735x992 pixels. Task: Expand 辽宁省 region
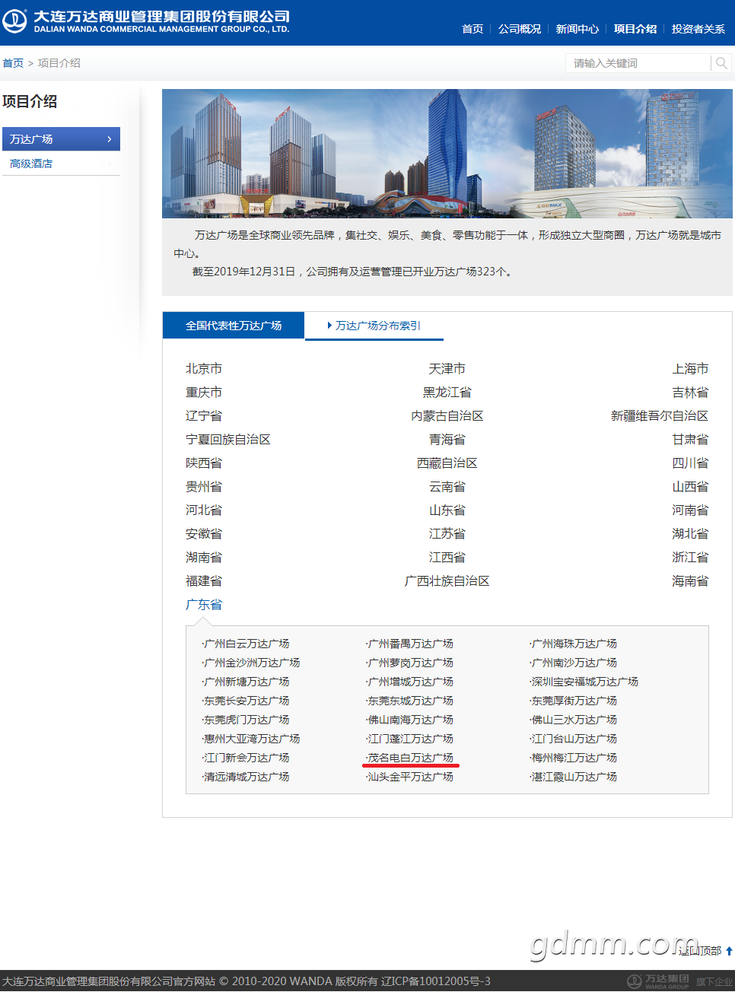click(x=204, y=416)
